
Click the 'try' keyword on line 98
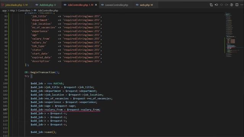click(x=27, y=76)
